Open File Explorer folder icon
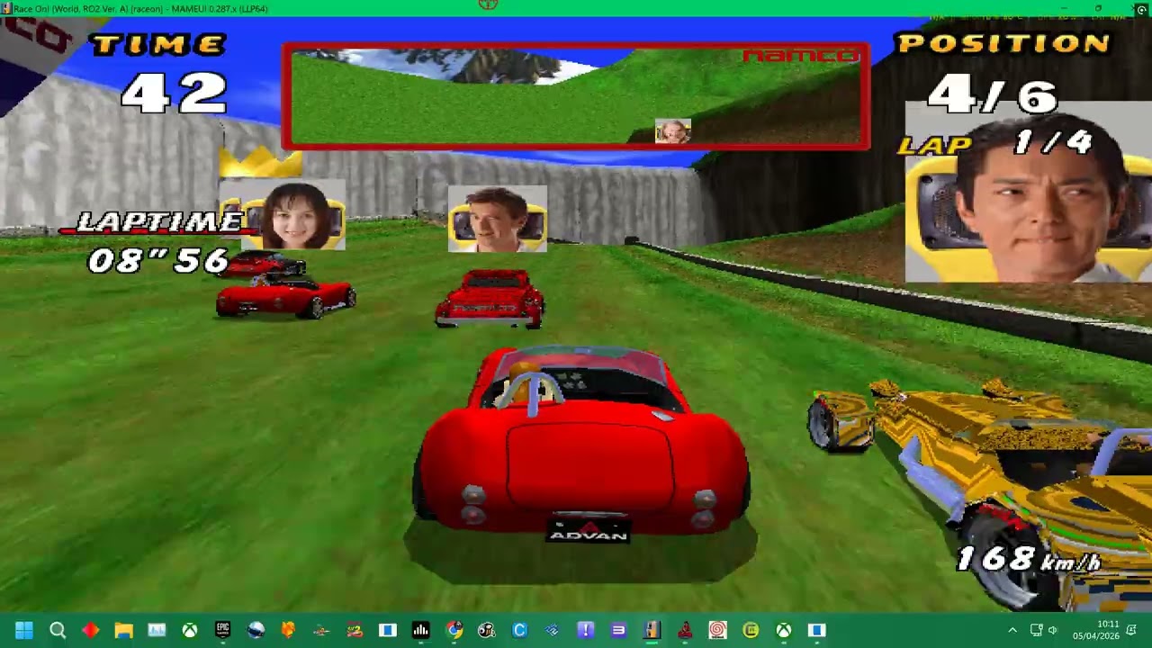This screenshot has height=648, width=1152. (x=123, y=630)
